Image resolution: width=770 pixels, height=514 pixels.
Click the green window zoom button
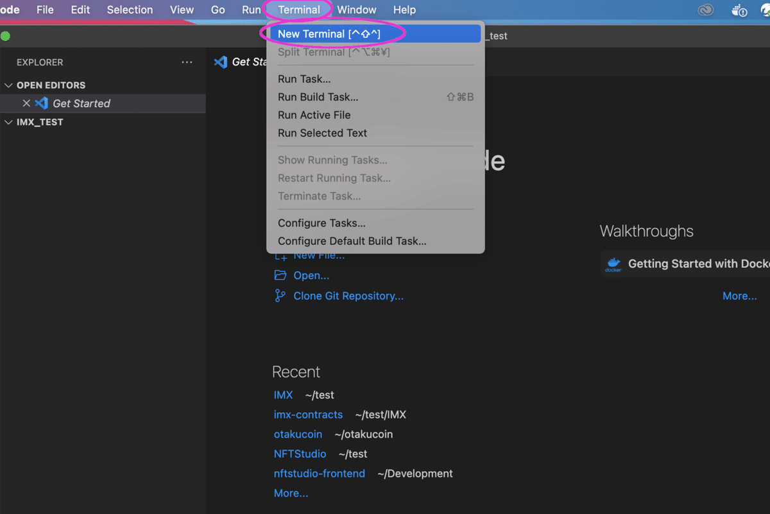[5, 36]
